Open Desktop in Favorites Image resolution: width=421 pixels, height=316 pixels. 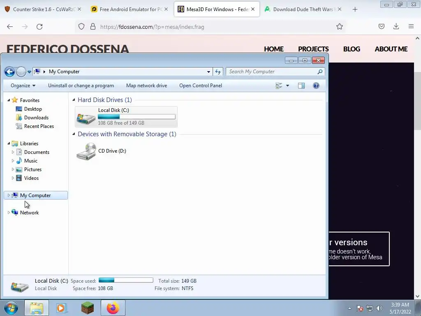(33, 109)
